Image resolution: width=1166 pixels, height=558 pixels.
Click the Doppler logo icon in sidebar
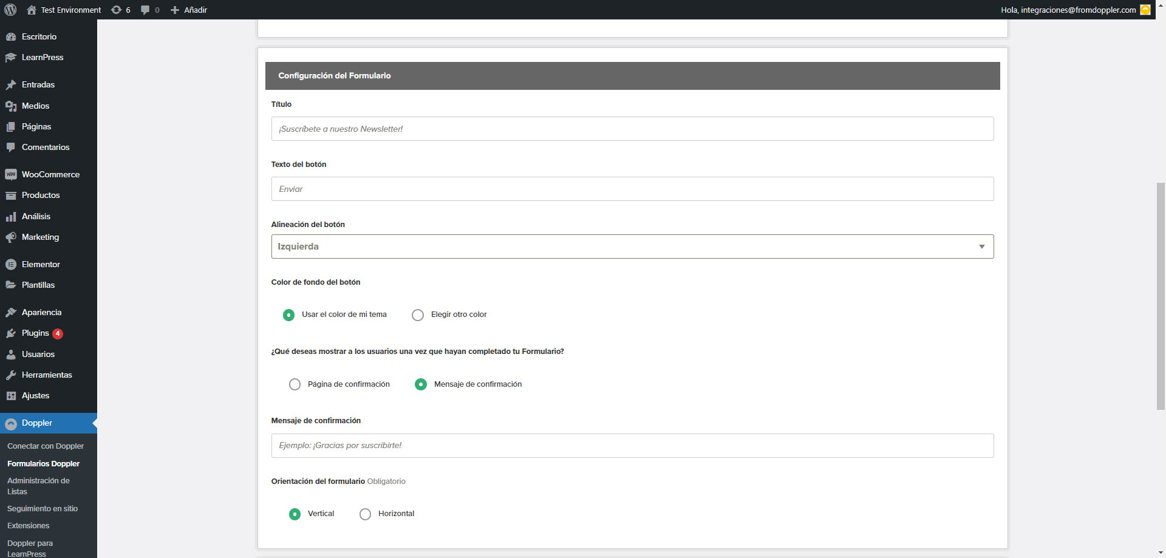click(x=11, y=423)
